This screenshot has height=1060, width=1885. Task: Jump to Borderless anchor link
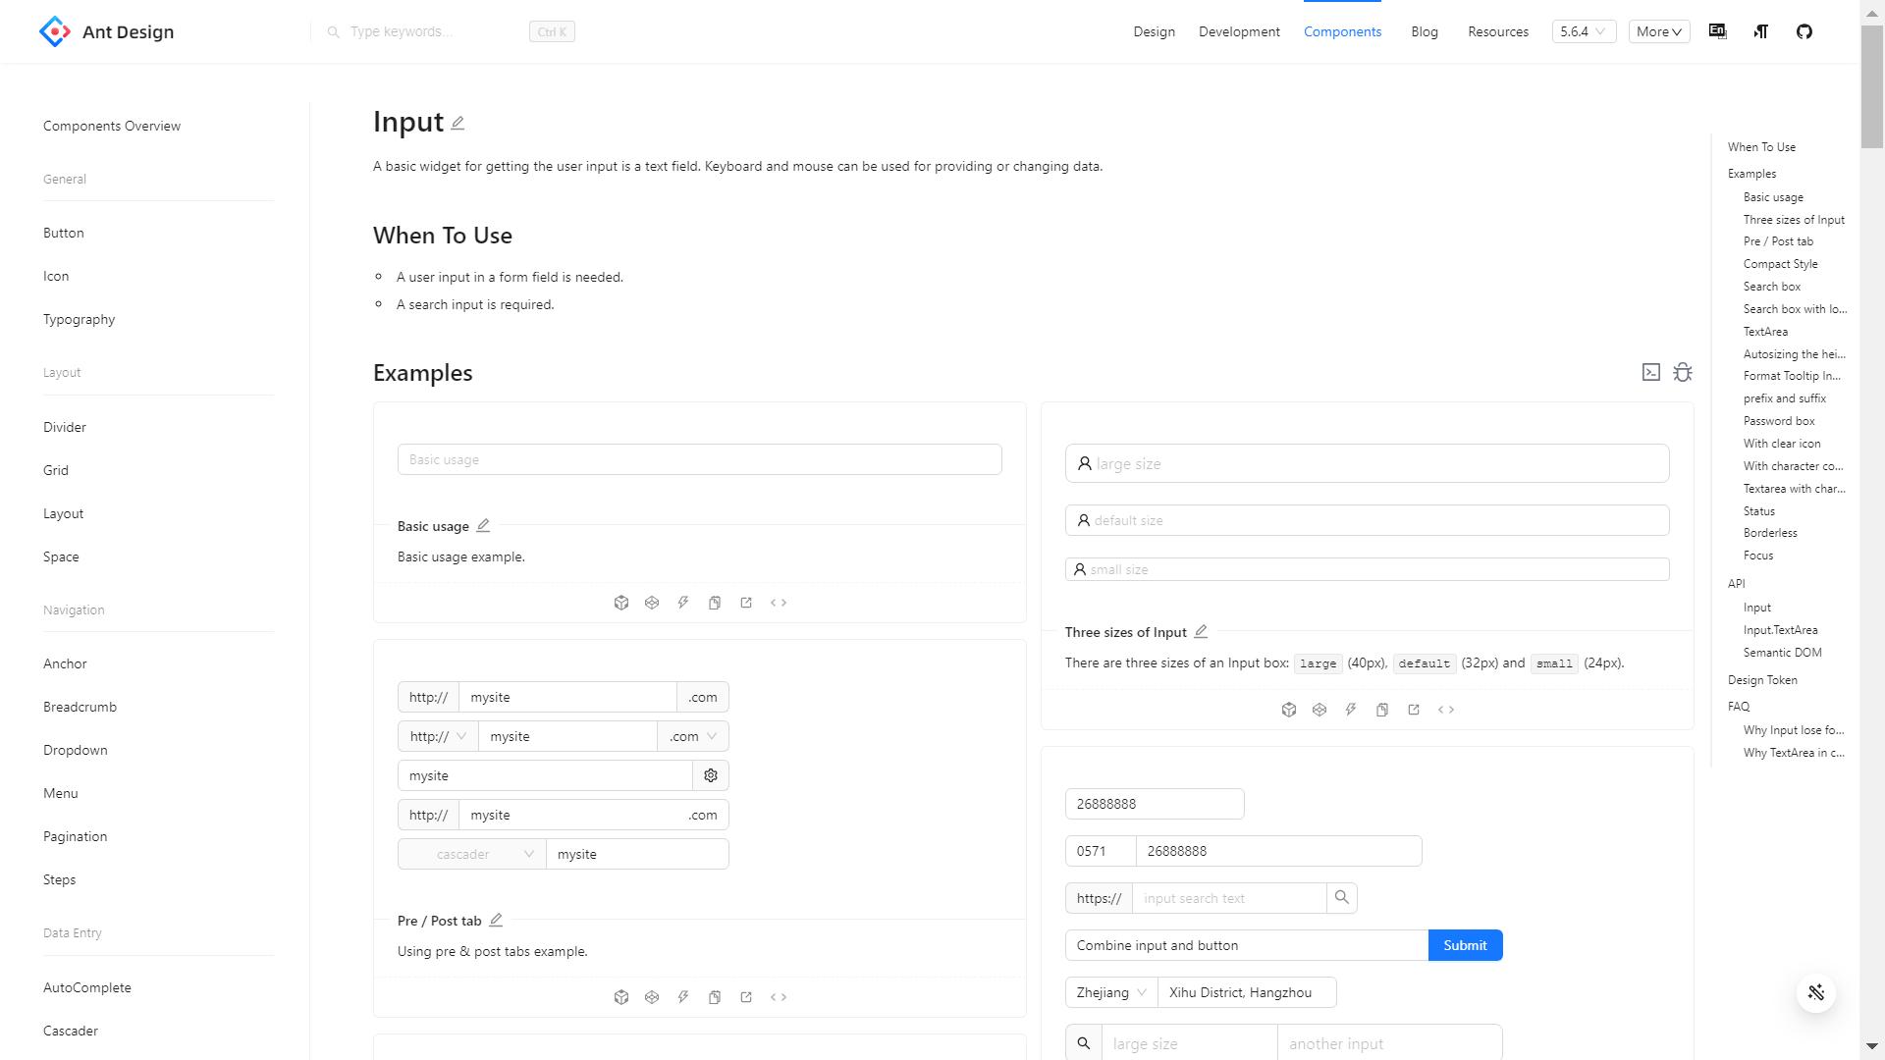tap(1770, 533)
